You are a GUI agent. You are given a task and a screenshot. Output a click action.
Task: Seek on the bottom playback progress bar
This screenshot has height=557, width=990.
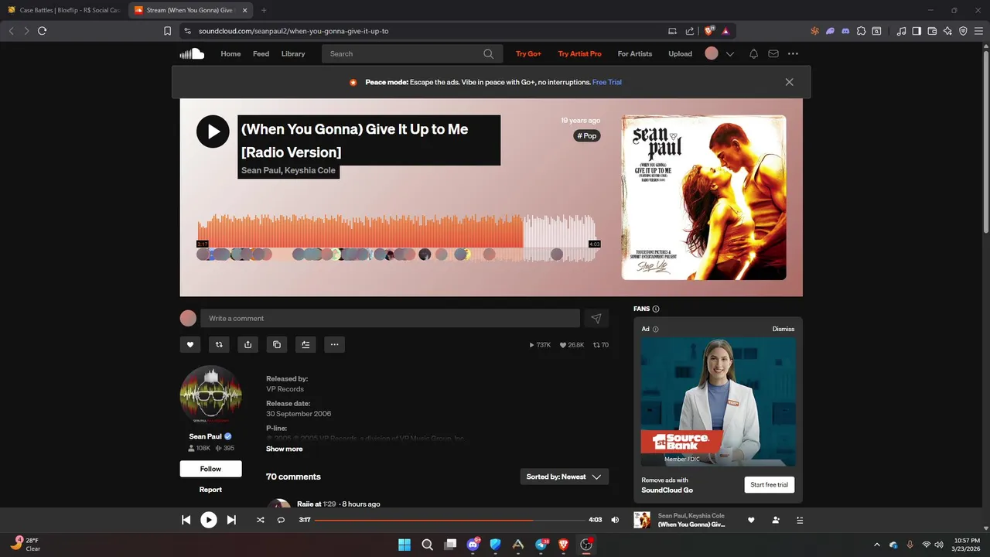click(x=449, y=520)
